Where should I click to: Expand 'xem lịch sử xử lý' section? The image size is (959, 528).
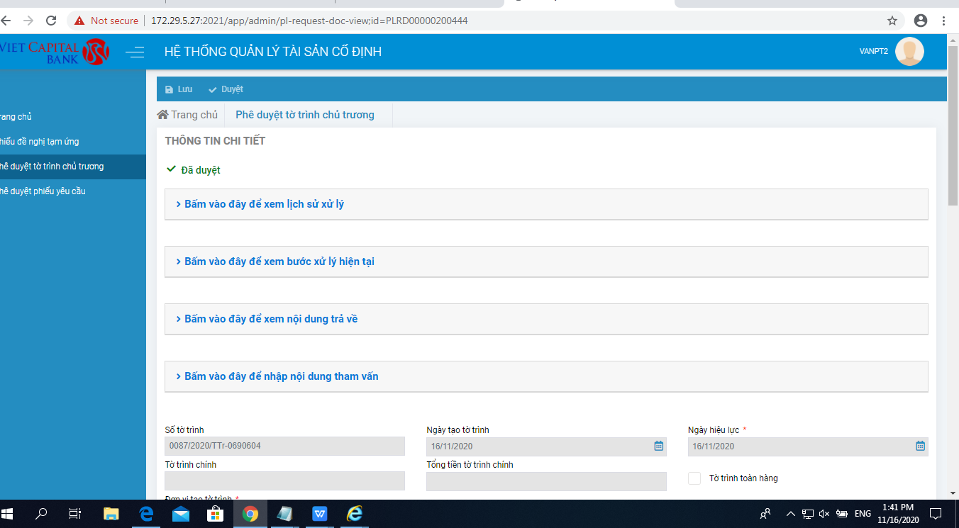(x=546, y=204)
